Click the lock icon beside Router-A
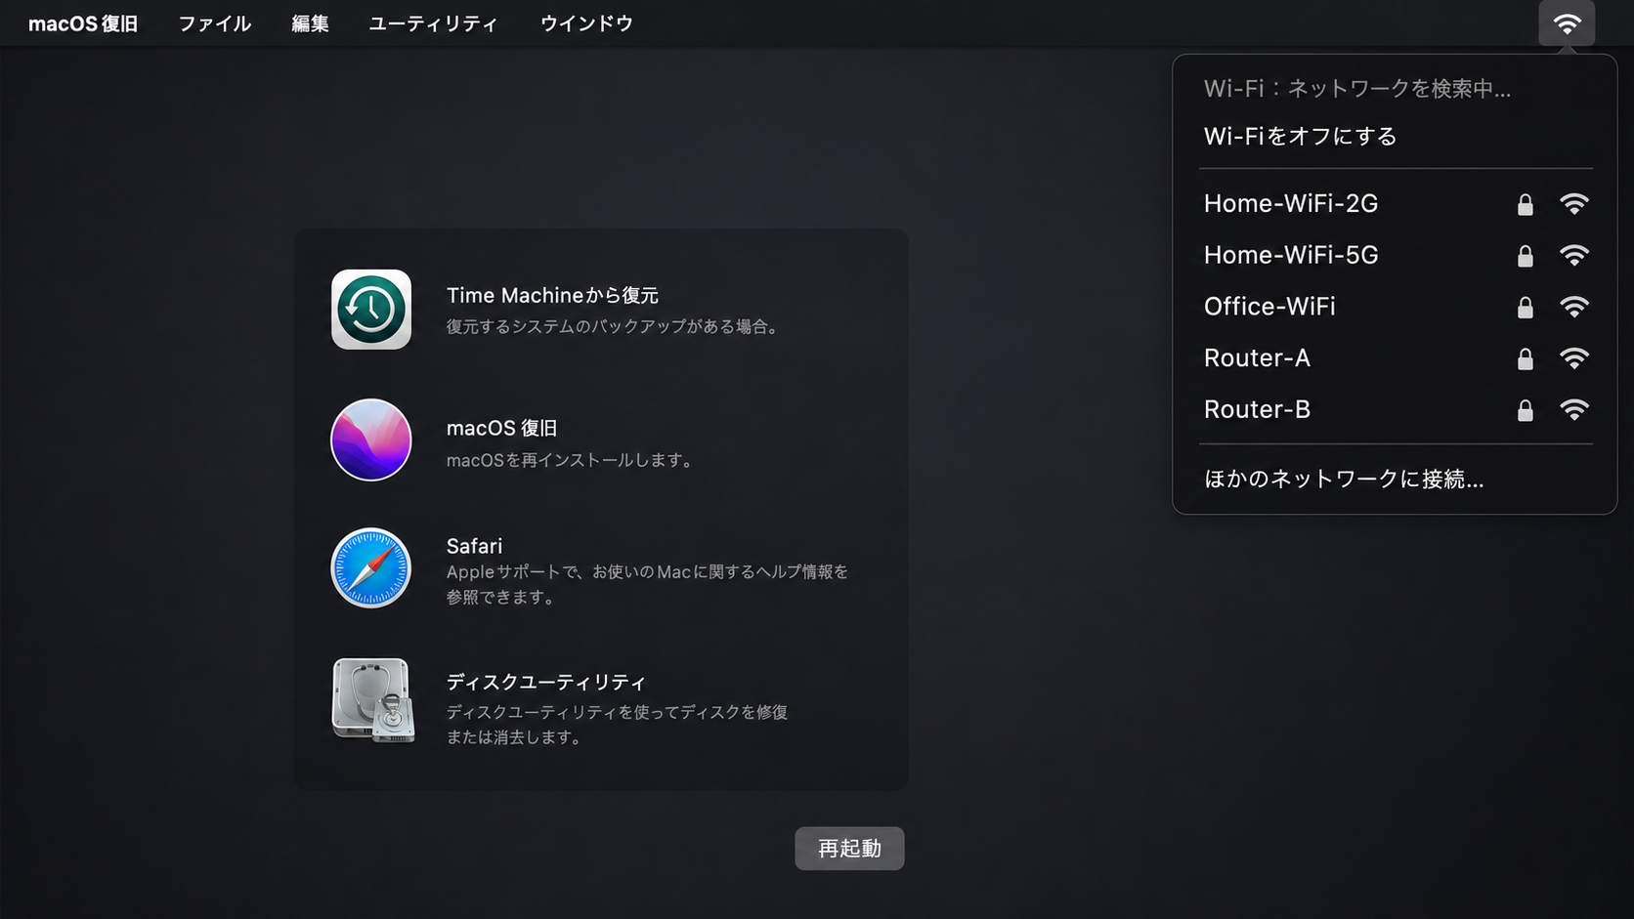1634x919 pixels. tap(1525, 359)
